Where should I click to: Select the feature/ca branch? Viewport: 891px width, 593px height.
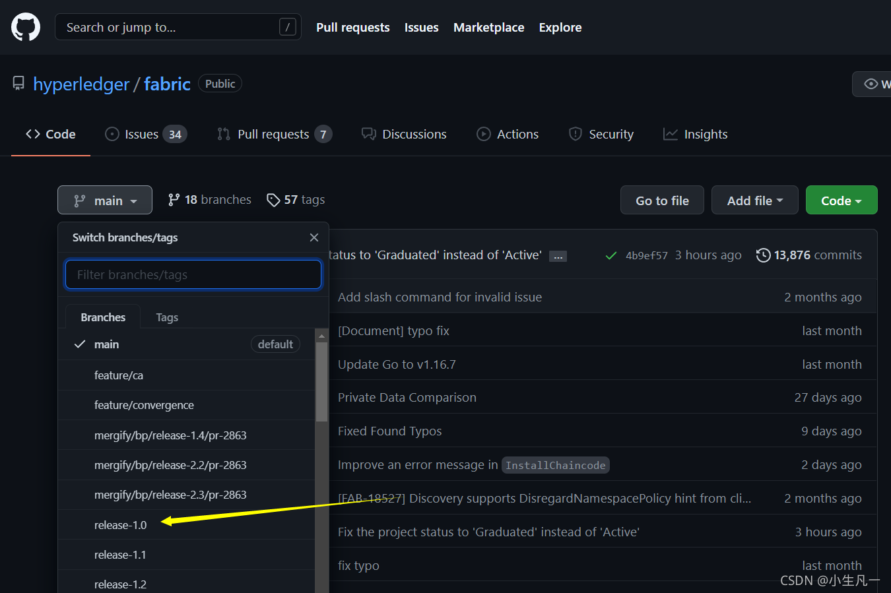[187, 375]
